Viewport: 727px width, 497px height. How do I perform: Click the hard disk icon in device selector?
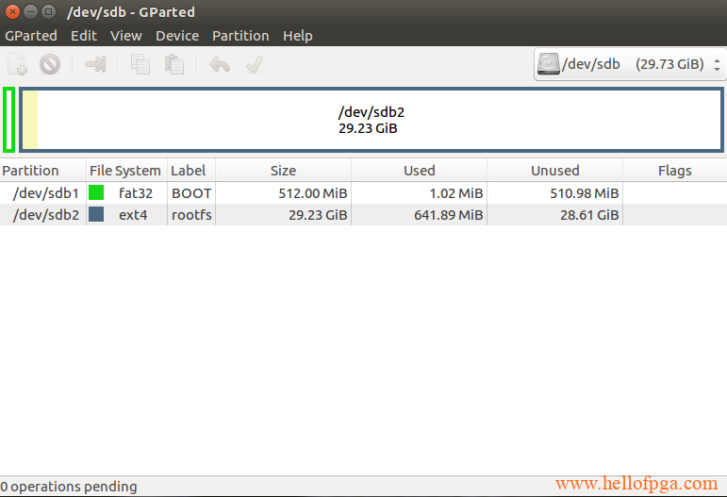pyautogui.click(x=549, y=63)
